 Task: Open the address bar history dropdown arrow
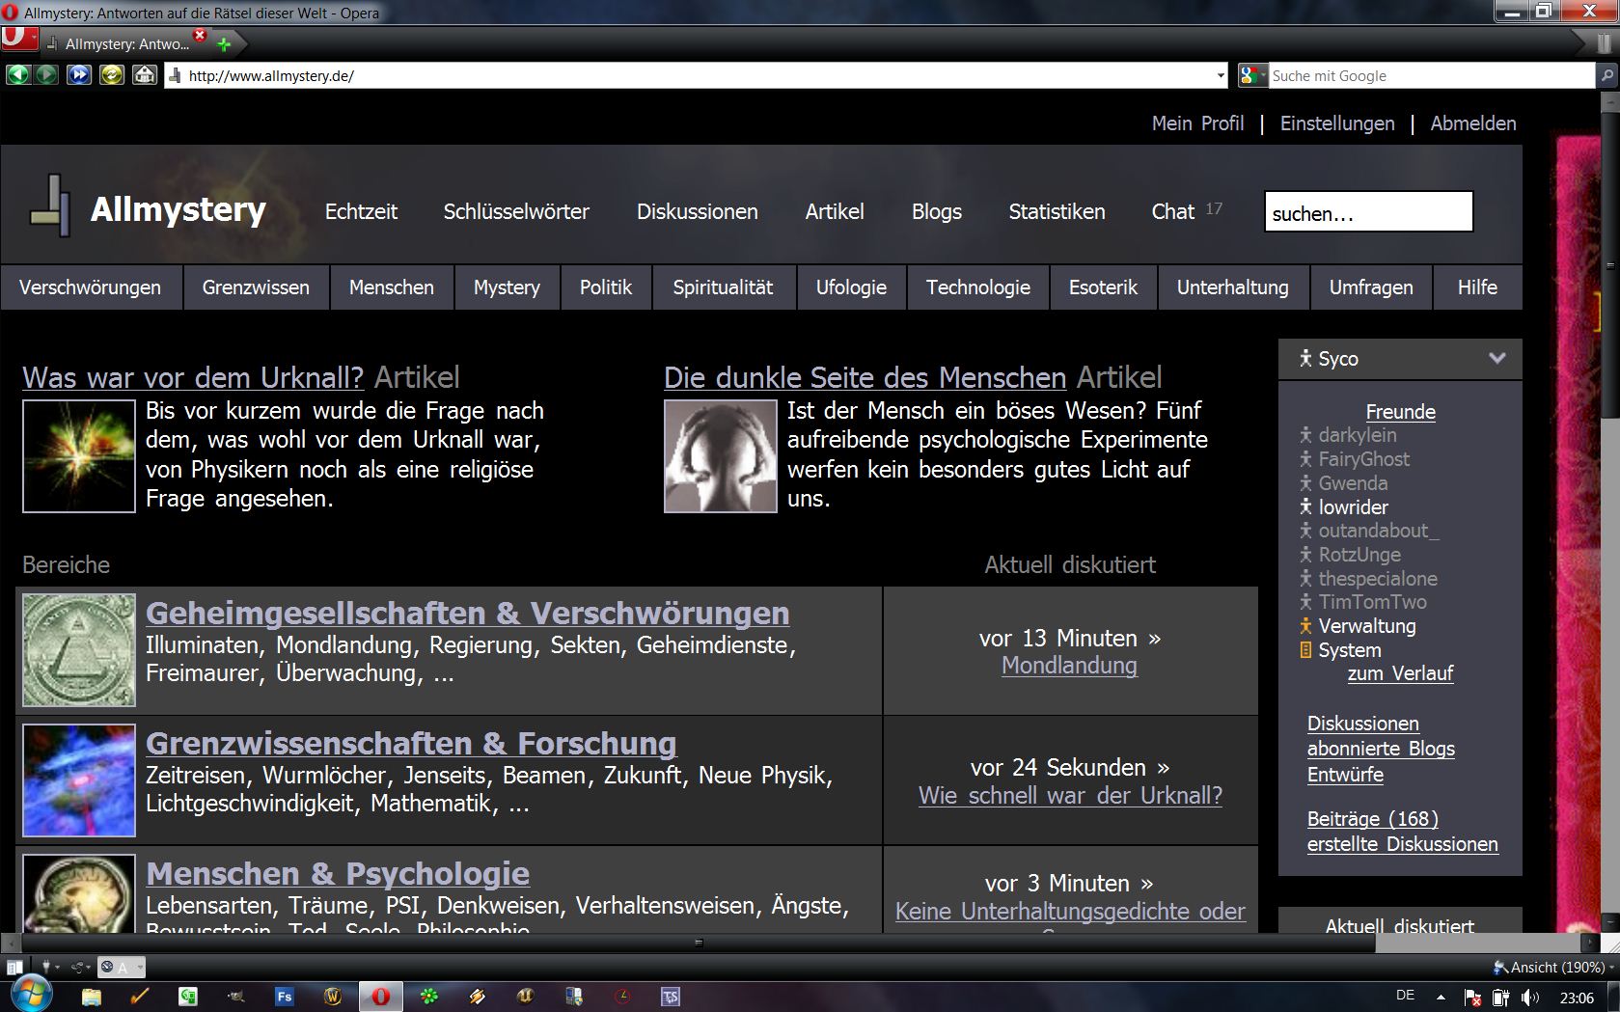pos(1221,76)
